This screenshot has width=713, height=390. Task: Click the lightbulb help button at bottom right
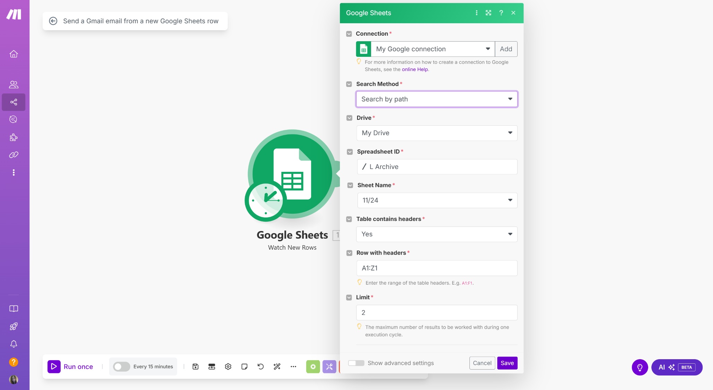click(640, 367)
